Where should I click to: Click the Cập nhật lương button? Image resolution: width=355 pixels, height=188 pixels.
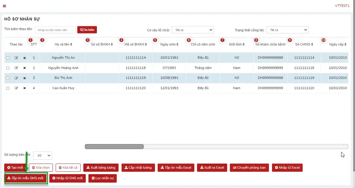click(138, 168)
